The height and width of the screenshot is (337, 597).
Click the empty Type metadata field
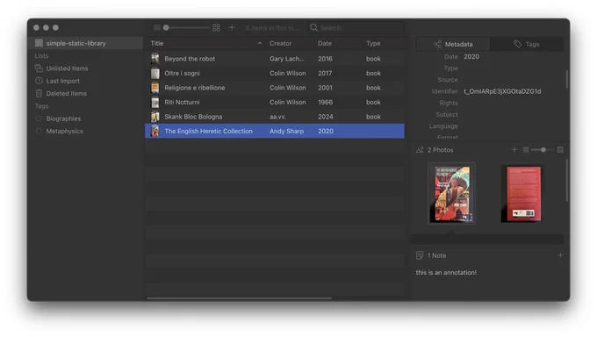point(512,68)
